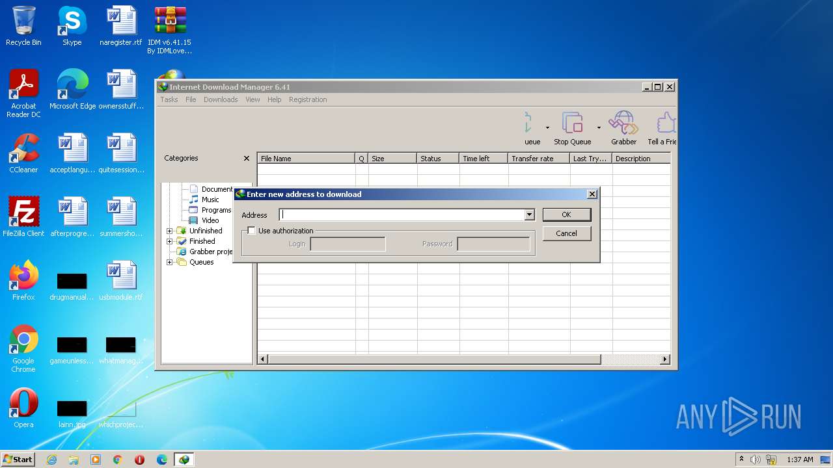Open Recycle Bin desktop icon
This screenshot has width=833, height=468.
[23, 21]
